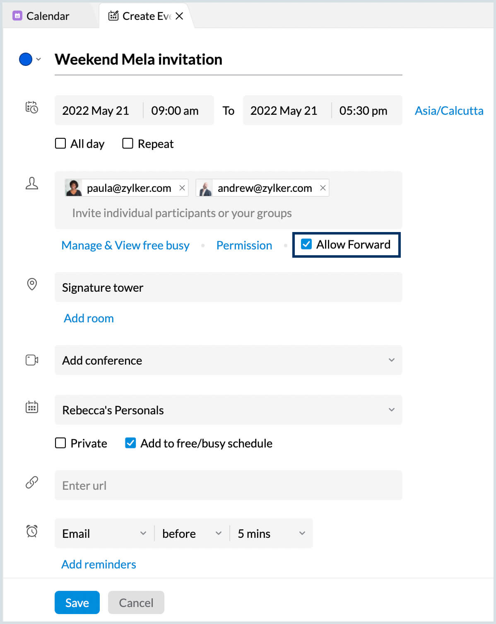The image size is (496, 624).
Task: Switch to the Calendar tab
Action: (x=48, y=16)
